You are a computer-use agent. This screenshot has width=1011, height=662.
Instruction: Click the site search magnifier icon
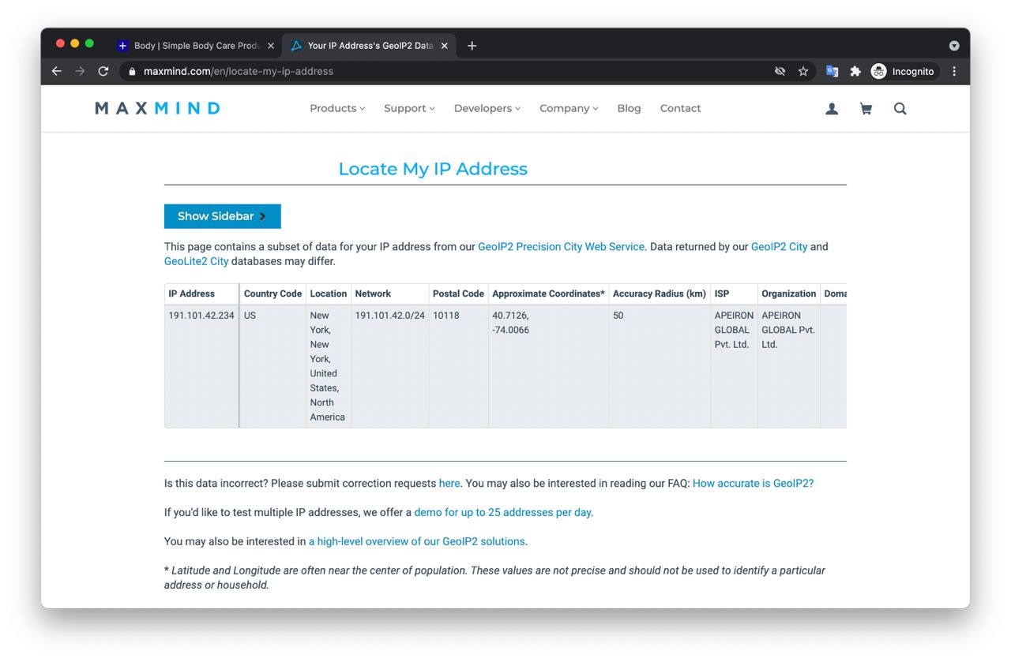(x=900, y=109)
